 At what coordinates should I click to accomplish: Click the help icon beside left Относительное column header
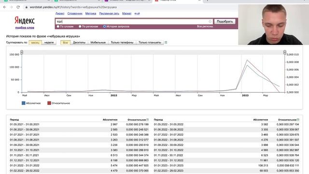tap(147, 119)
